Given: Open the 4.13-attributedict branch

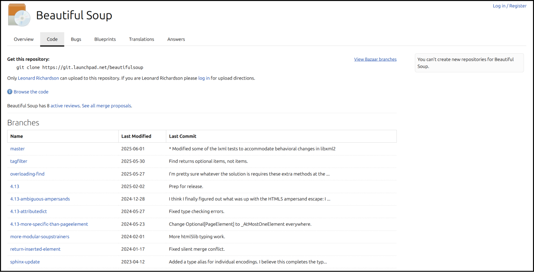Looking at the screenshot, I should coord(29,211).
